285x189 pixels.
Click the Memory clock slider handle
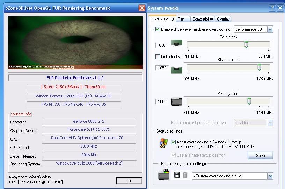249,101
